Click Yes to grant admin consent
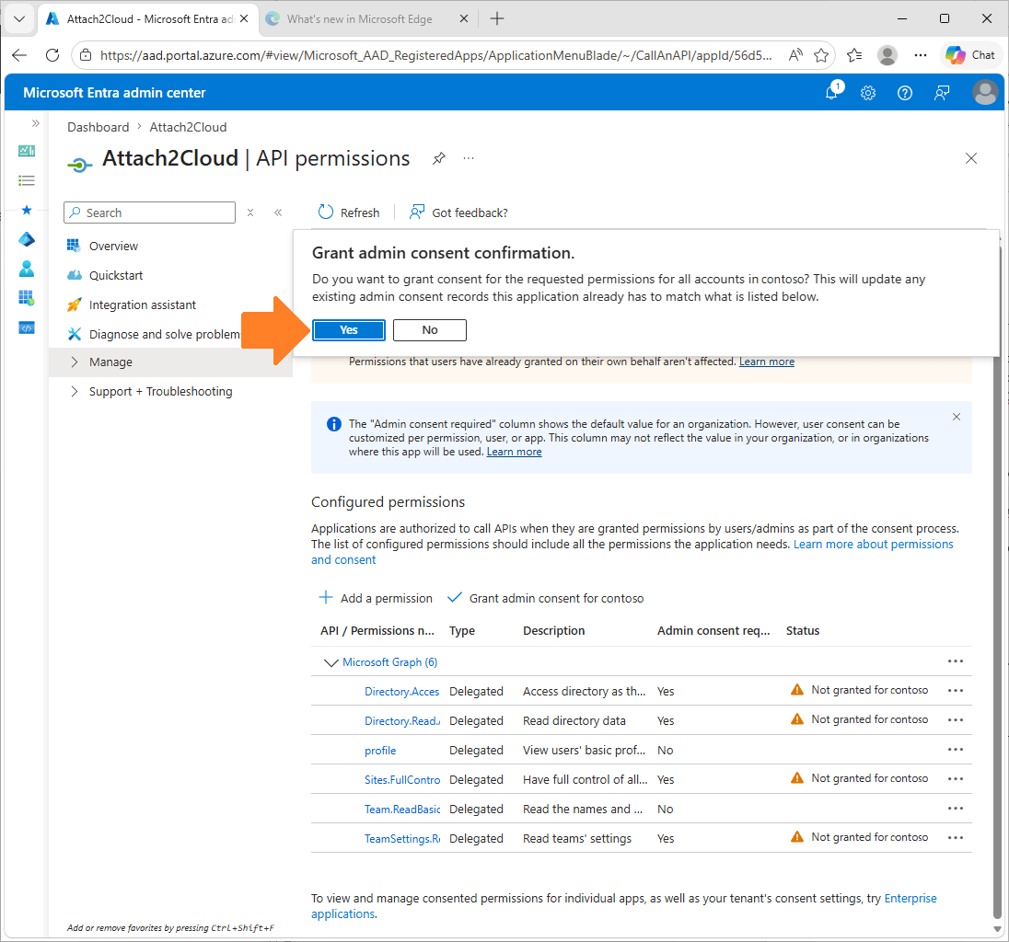 (348, 329)
